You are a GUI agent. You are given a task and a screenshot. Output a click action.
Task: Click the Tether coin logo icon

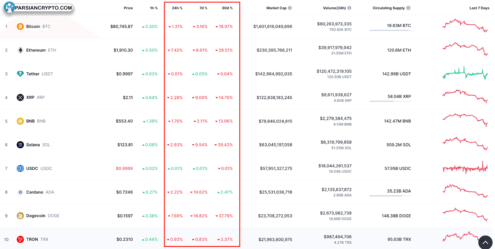20,74
